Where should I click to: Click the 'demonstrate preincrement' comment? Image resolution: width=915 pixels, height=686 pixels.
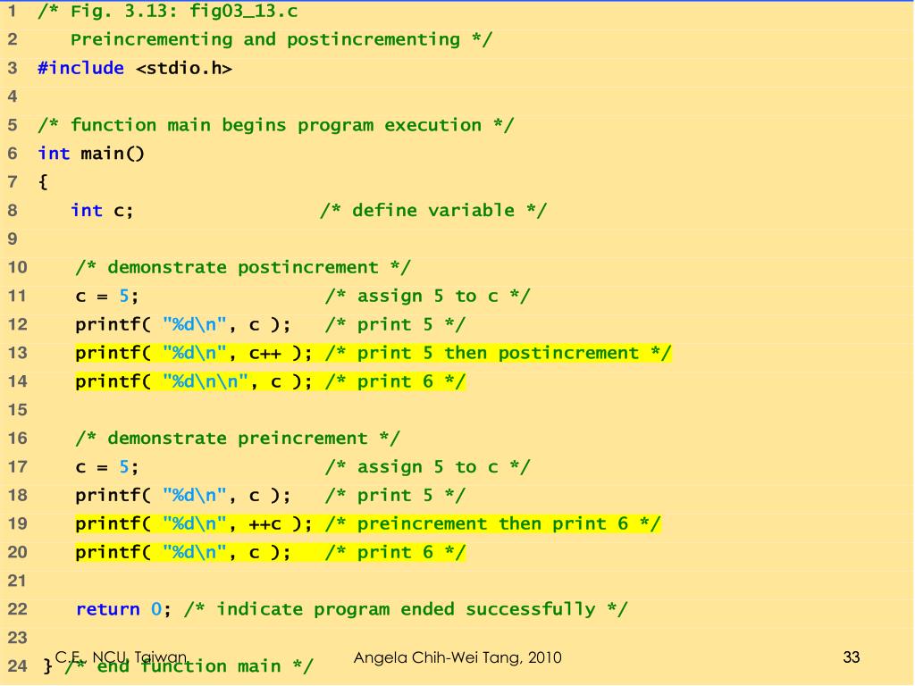pyautogui.click(x=238, y=438)
